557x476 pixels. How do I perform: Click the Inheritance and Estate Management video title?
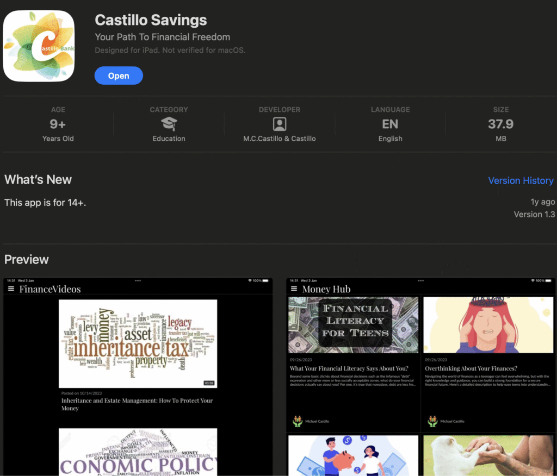click(x=137, y=404)
